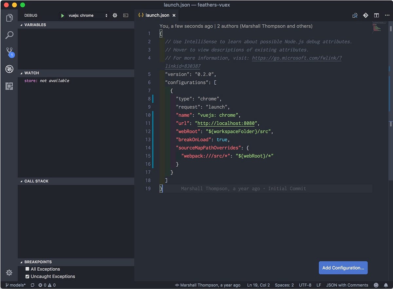Follow the go.microsoft.com fwlink in the comment
Image resolution: width=393 pixels, height=289 pixels.
coord(297,58)
